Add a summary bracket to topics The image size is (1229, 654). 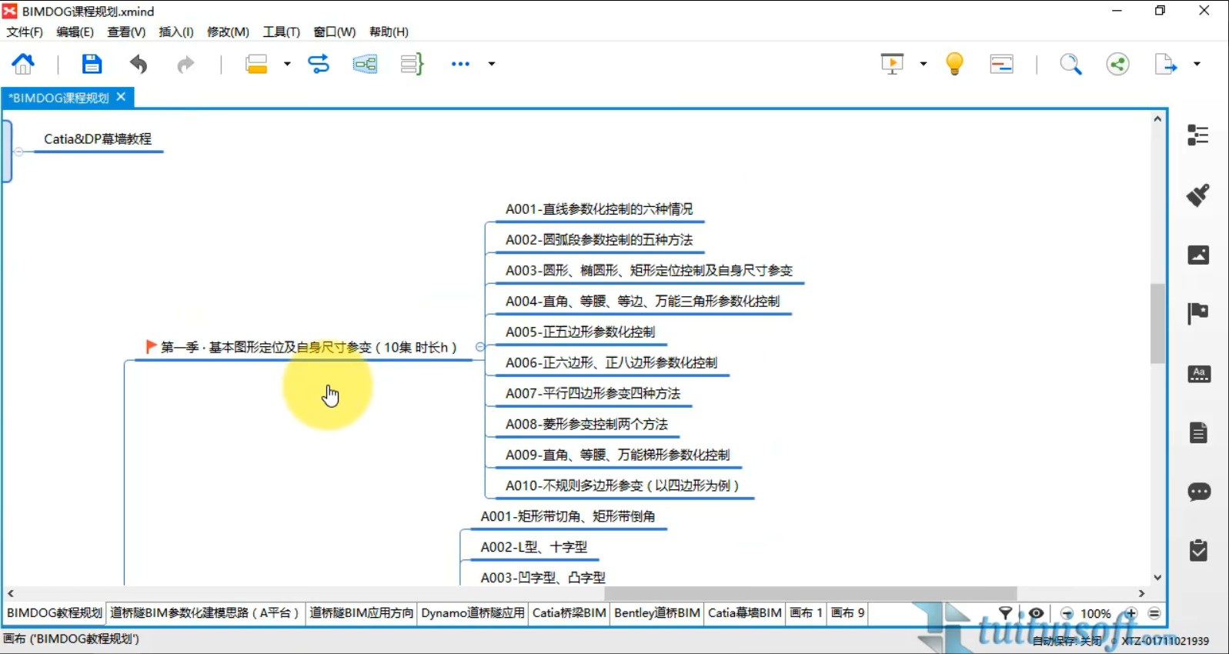point(412,64)
